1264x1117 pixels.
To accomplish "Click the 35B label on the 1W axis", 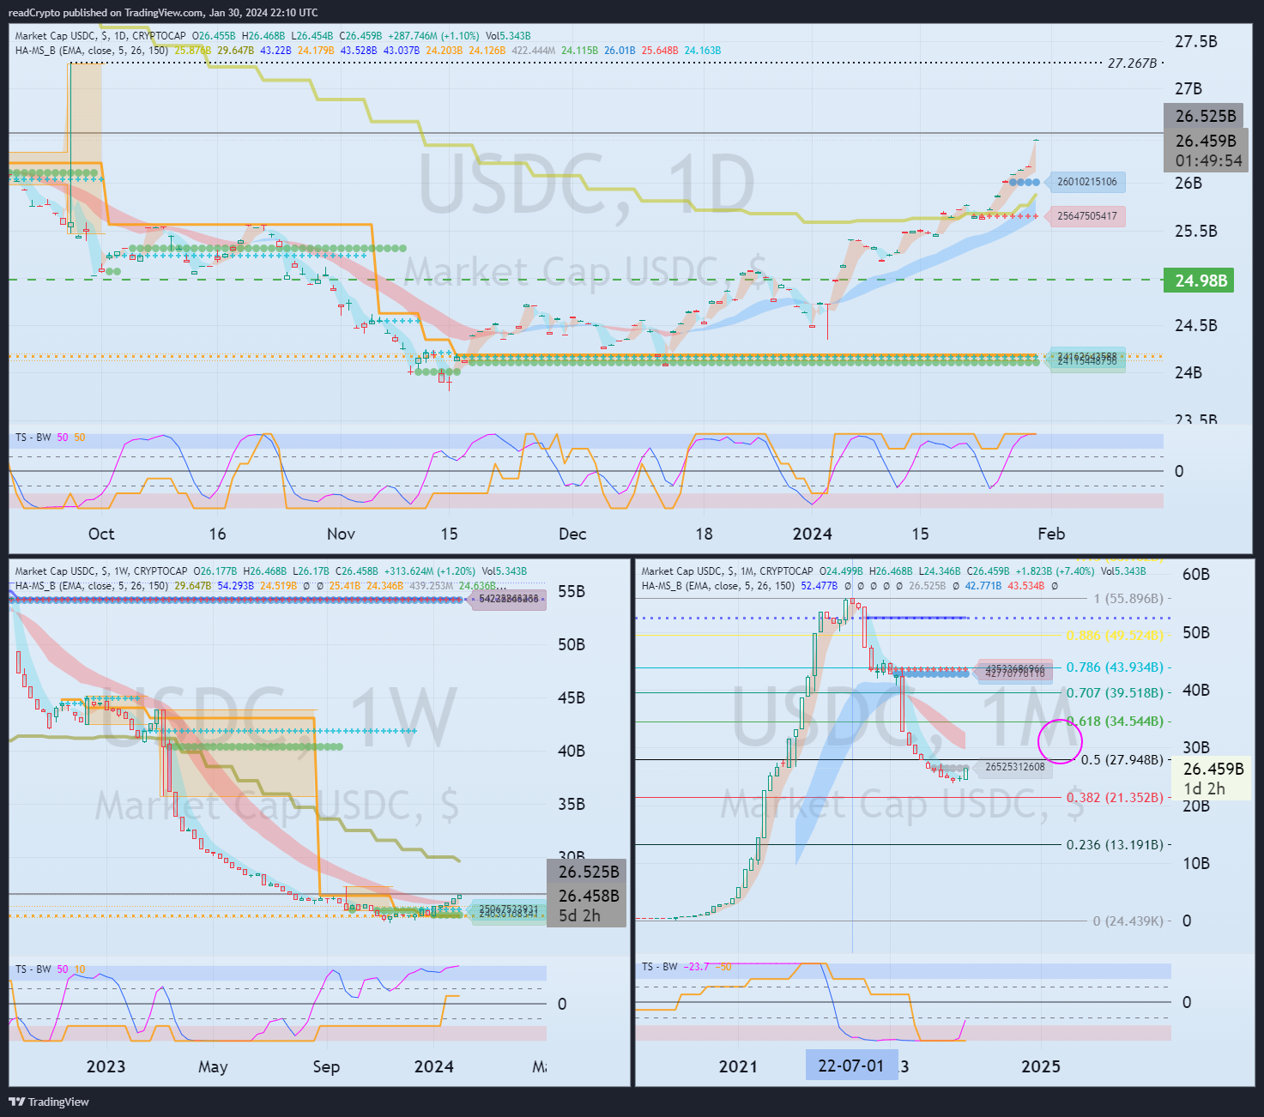I will coord(572,804).
